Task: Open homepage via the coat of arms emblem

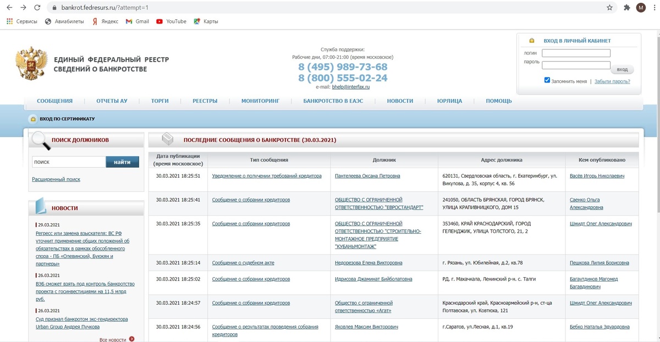Action: point(30,63)
